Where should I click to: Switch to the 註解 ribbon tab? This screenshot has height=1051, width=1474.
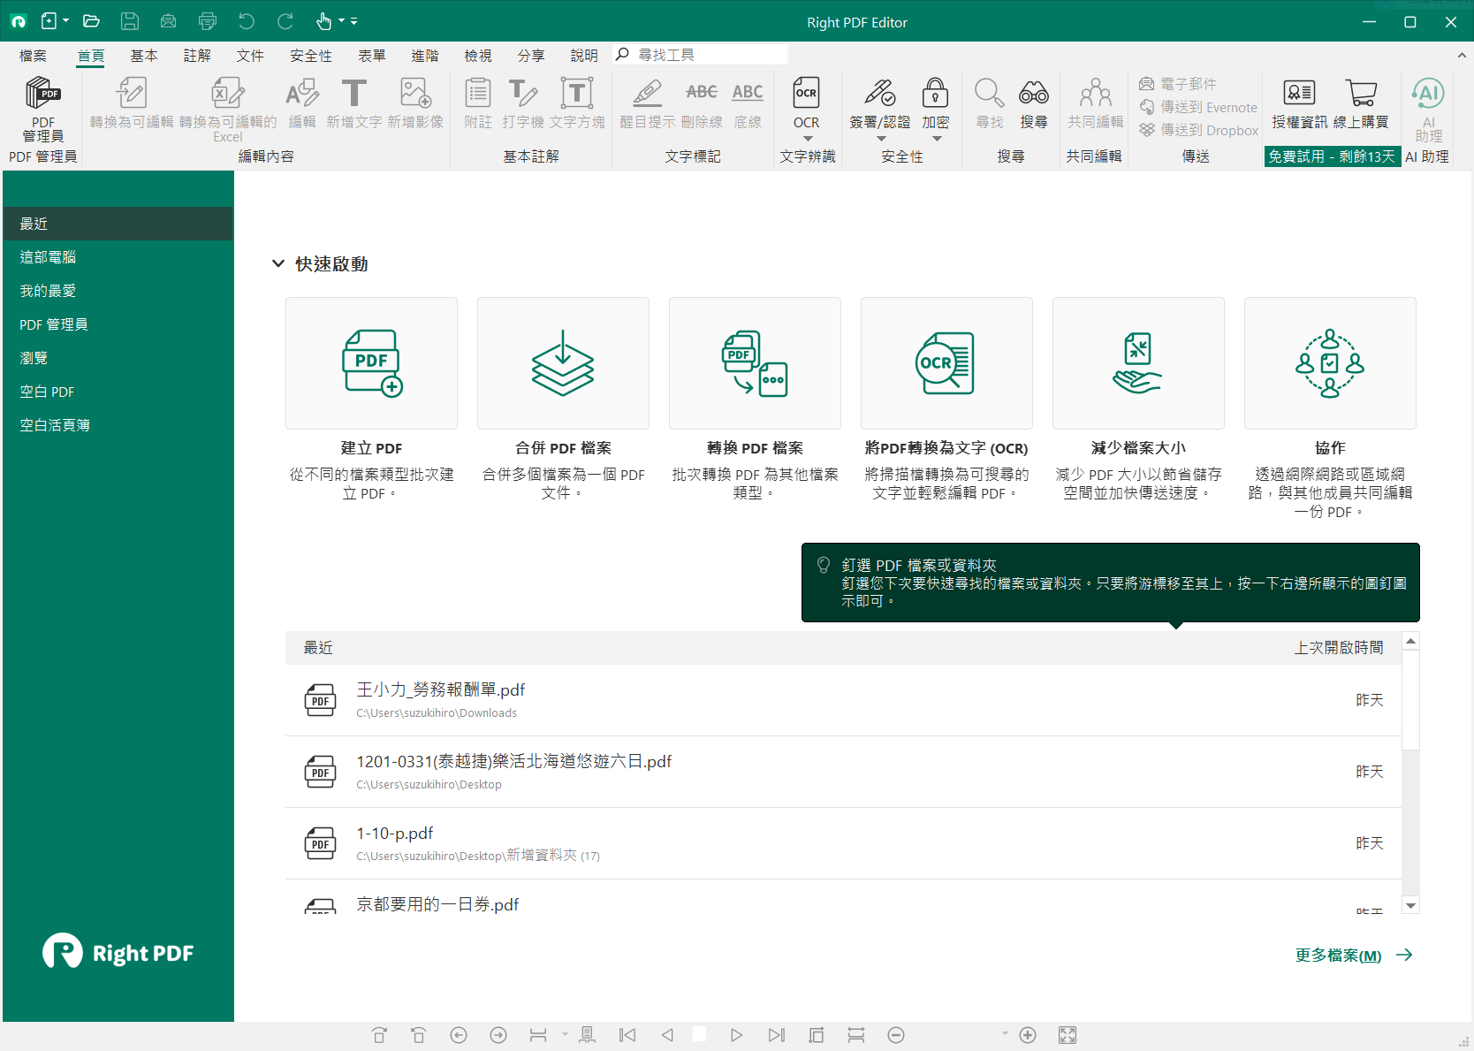196,56
